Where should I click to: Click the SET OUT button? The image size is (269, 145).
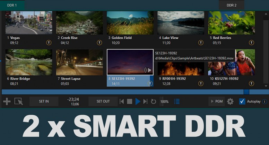pyautogui.click(x=103, y=101)
